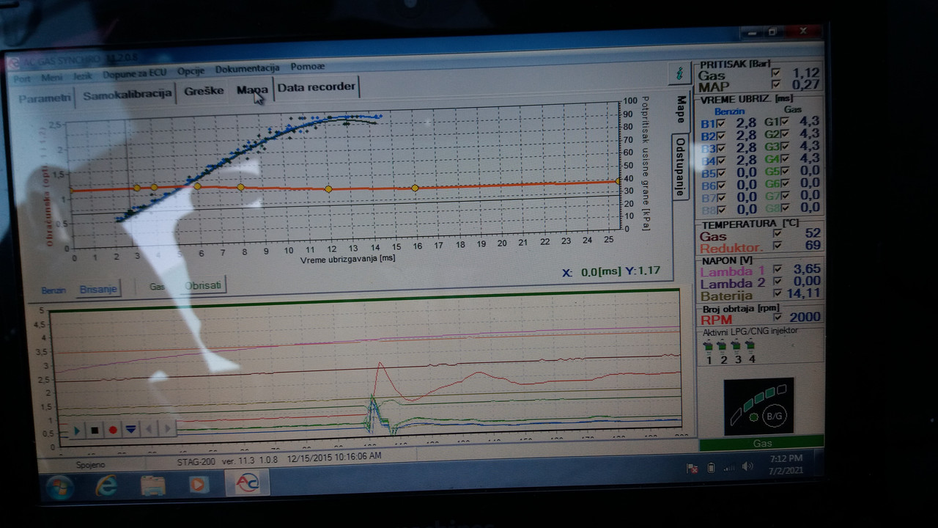Viewport: 938px width, 528px height.
Task: Toggle the RPM checkbox
Action: pos(778,317)
